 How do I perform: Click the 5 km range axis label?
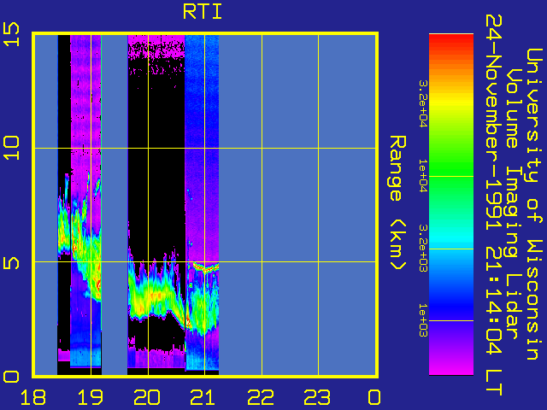[11, 262]
